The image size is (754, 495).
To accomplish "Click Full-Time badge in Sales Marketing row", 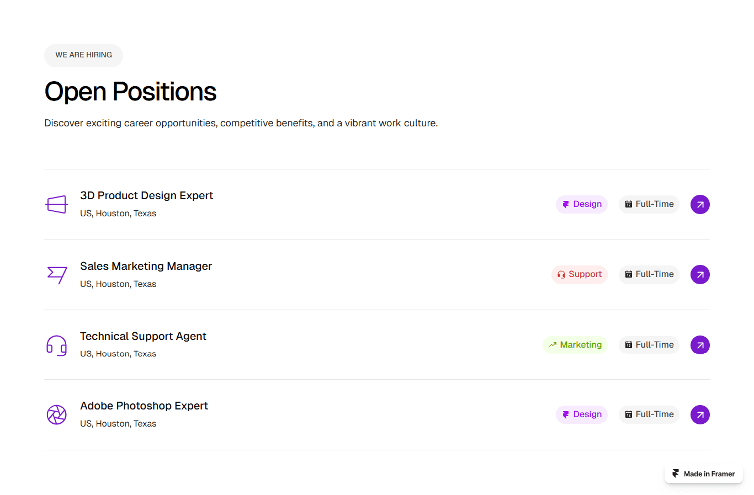I will click(649, 274).
